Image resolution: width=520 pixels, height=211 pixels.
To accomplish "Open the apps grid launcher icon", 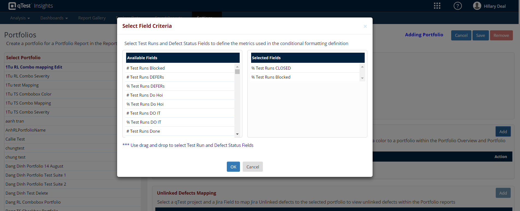I will [437, 6].
